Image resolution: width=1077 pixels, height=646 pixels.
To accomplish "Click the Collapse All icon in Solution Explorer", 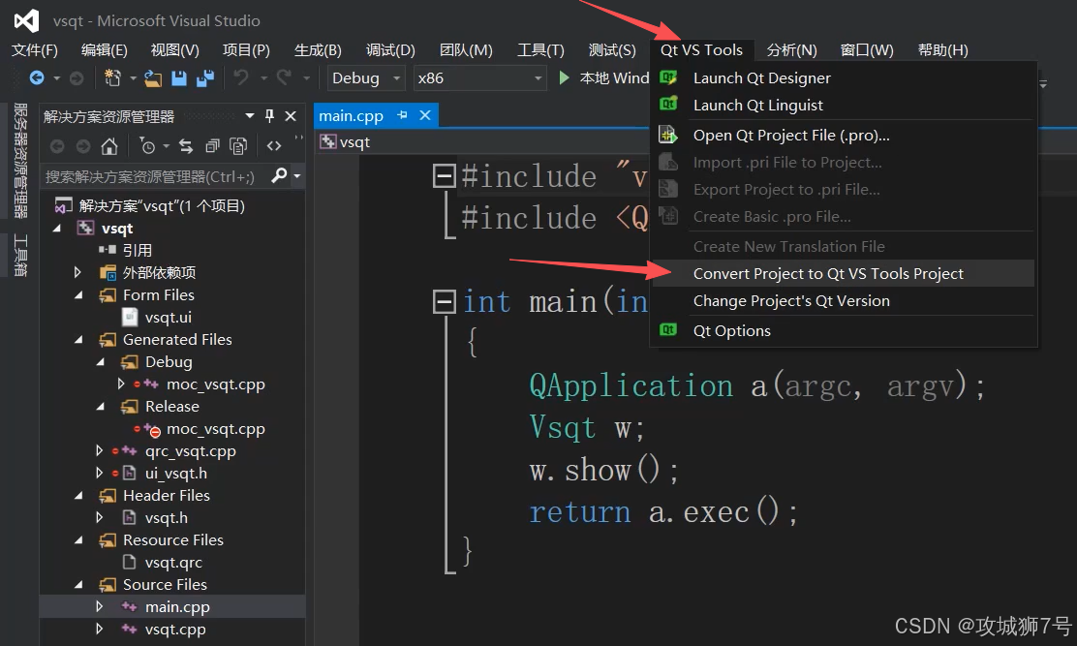I will [212, 146].
